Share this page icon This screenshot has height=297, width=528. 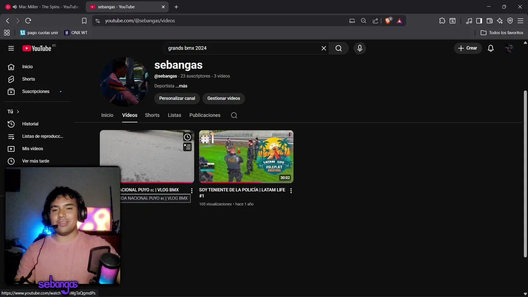pyautogui.click(x=375, y=21)
